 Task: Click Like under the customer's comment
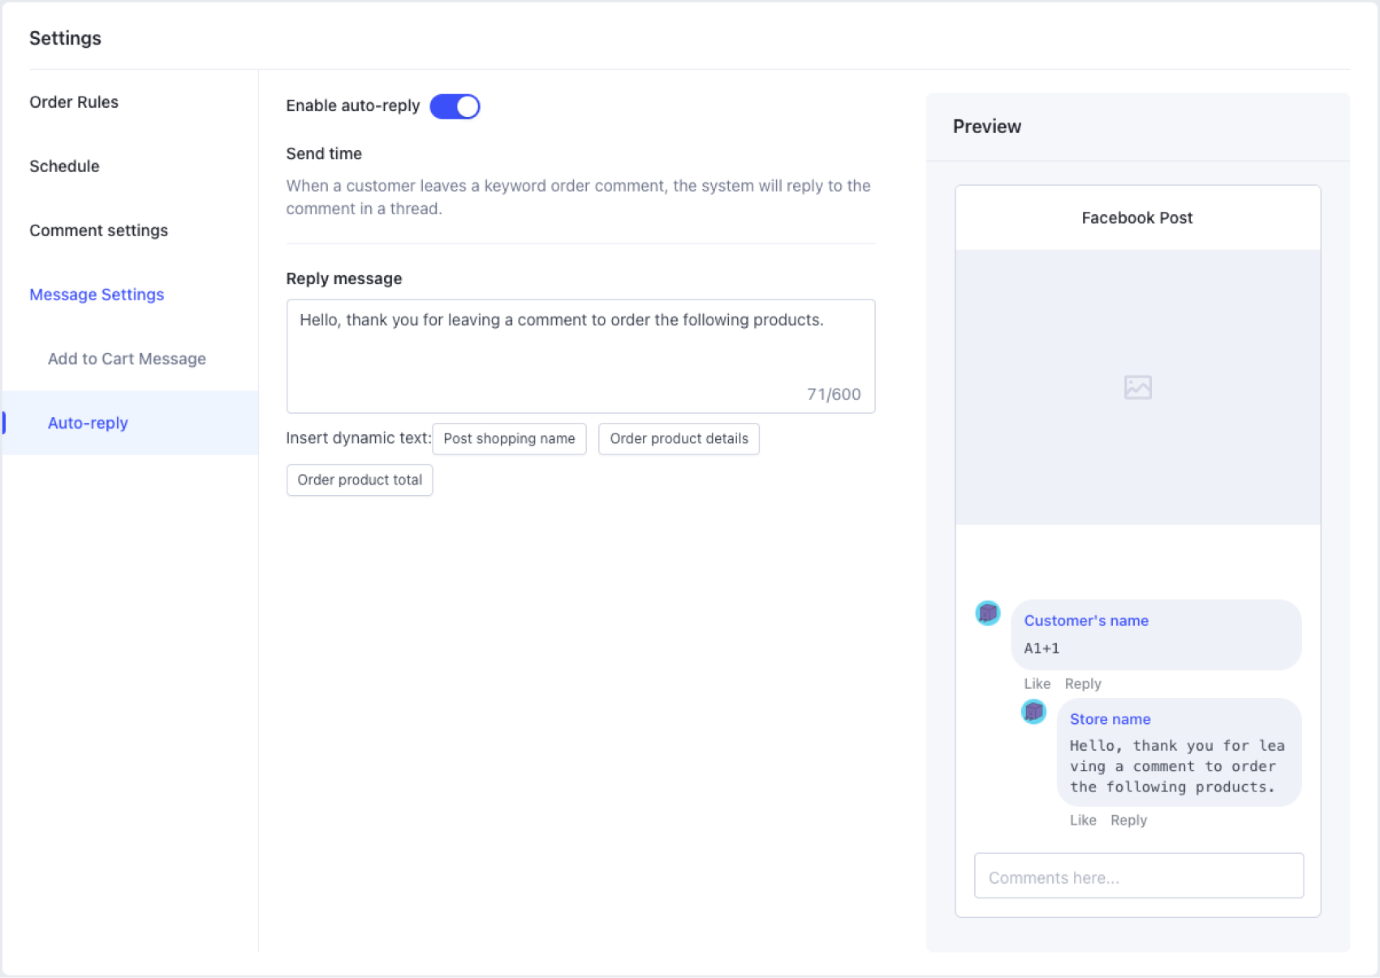point(1037,684)
